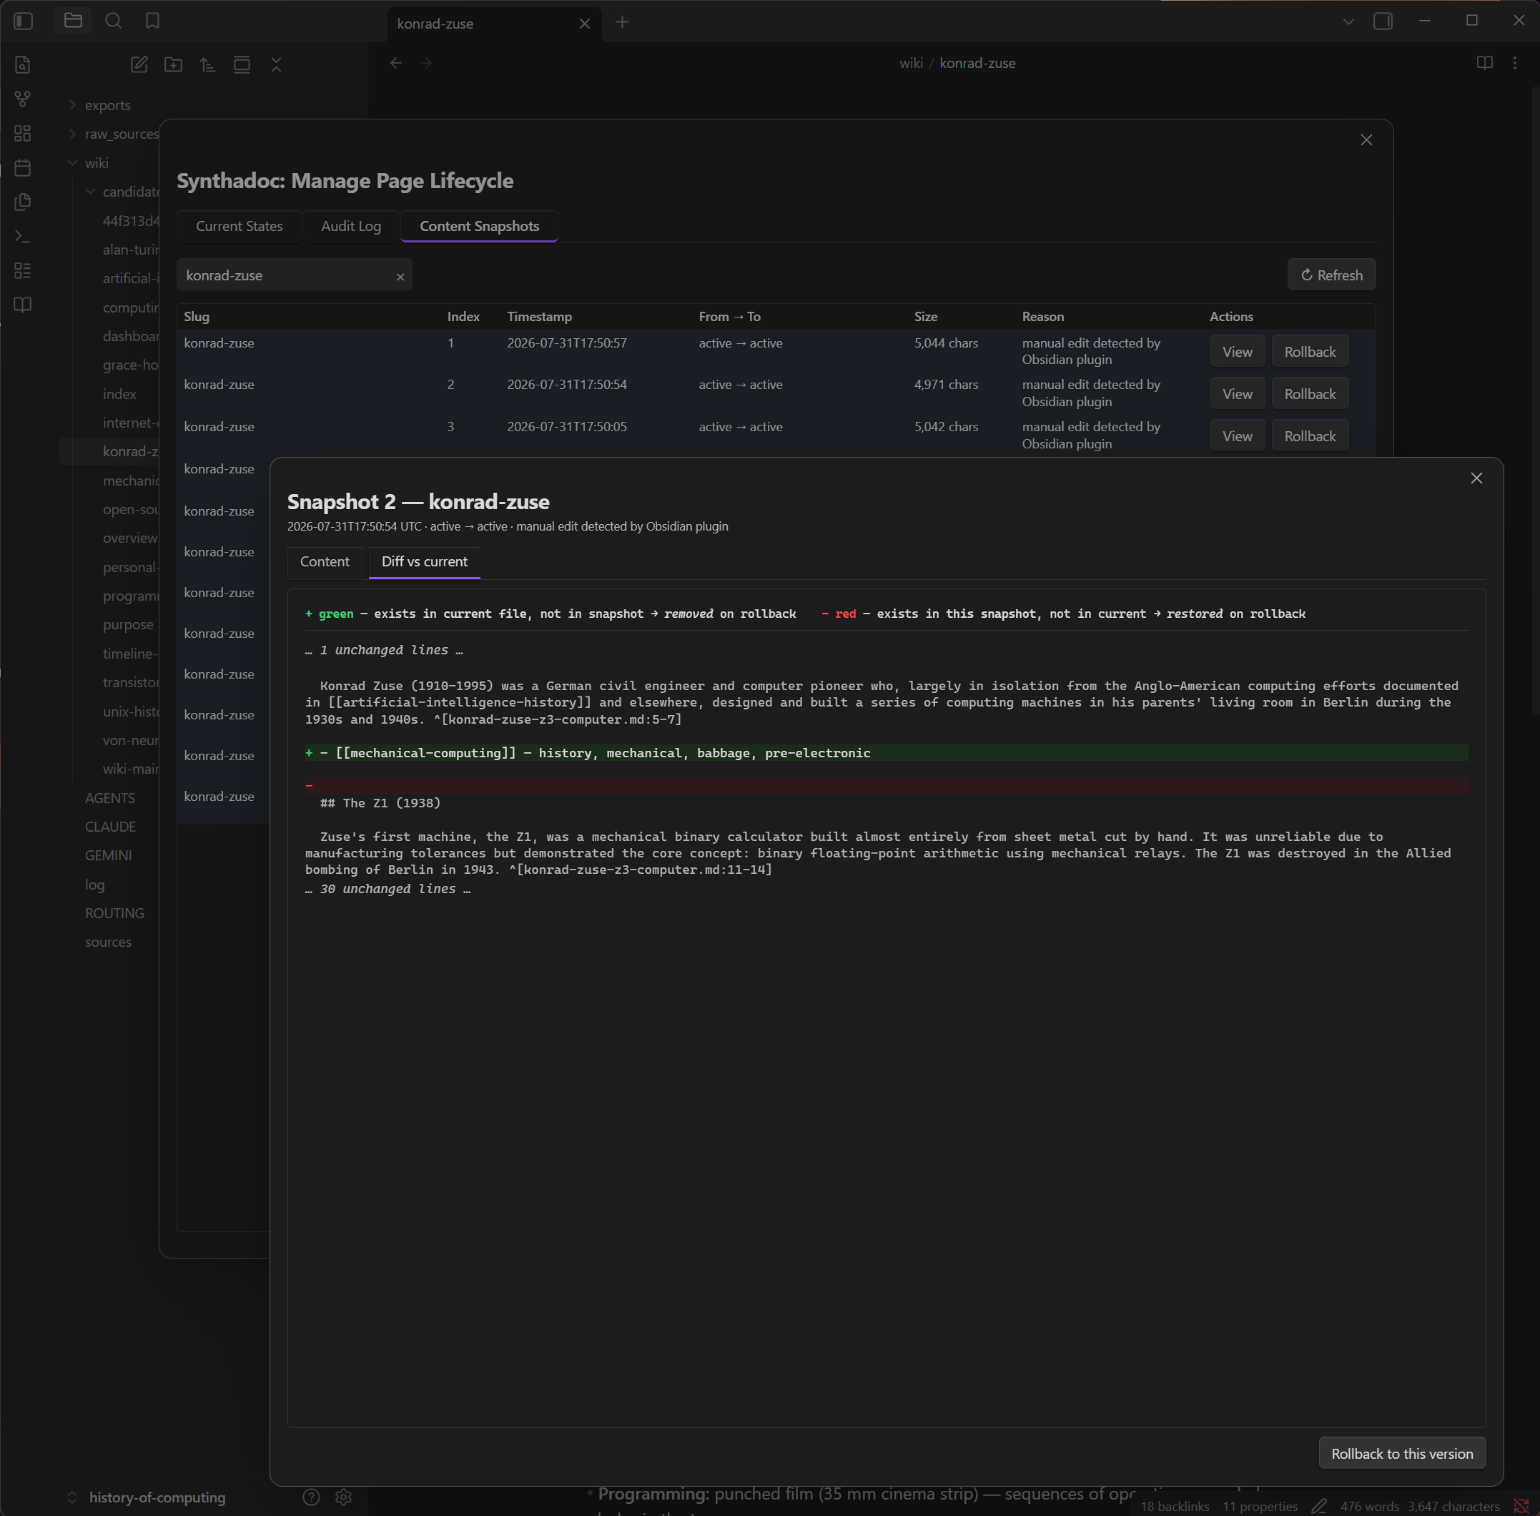
Task: Open daily note calendar icon
Action: click(x=23, y=167)
